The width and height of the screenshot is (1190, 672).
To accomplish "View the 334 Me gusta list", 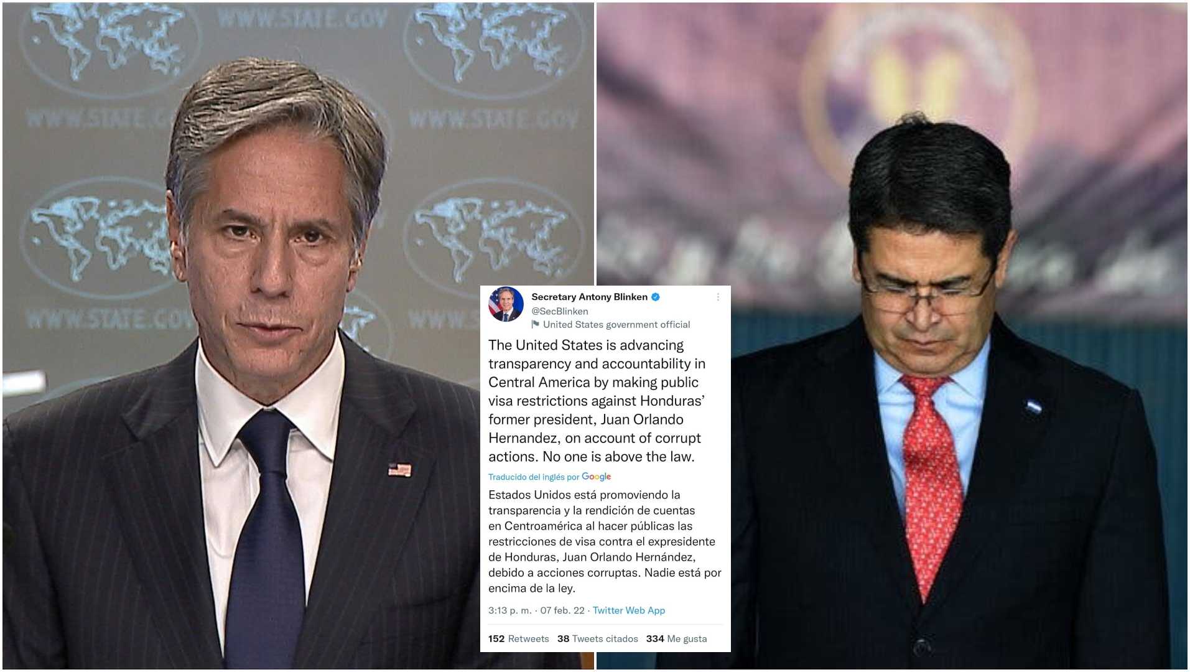I will [677, 638].
